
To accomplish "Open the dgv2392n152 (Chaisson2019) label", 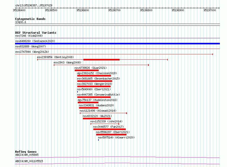I will click(97, 73).
